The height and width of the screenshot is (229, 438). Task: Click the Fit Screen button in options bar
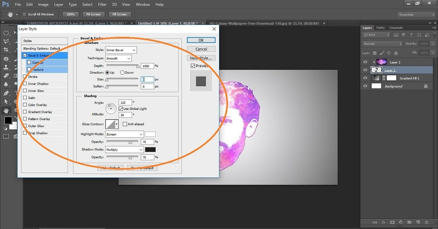(x=93, y=14)
